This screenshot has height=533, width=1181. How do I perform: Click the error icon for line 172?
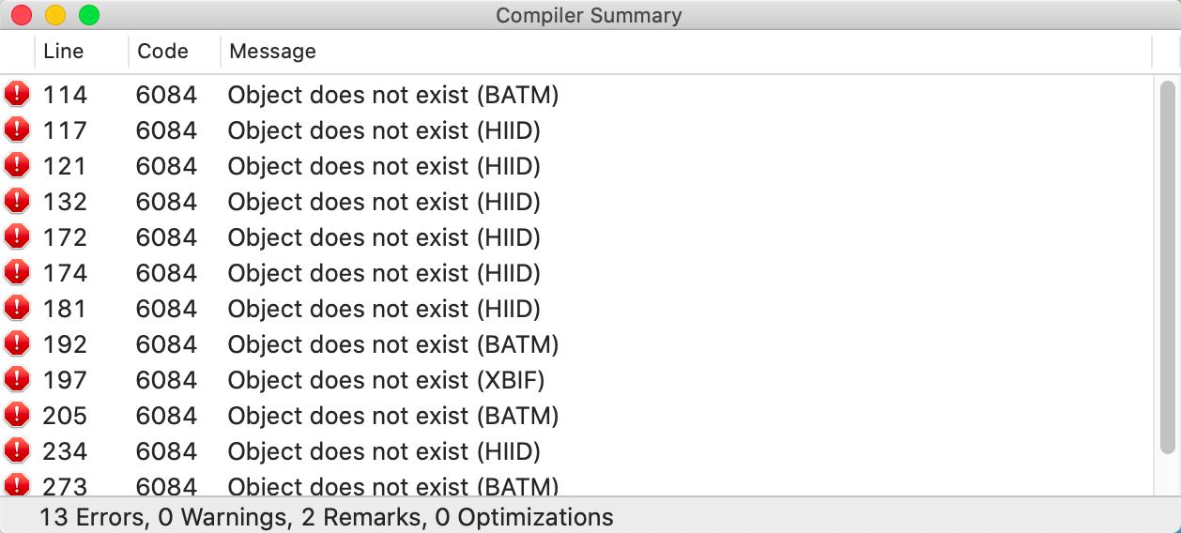pos(17,237)
